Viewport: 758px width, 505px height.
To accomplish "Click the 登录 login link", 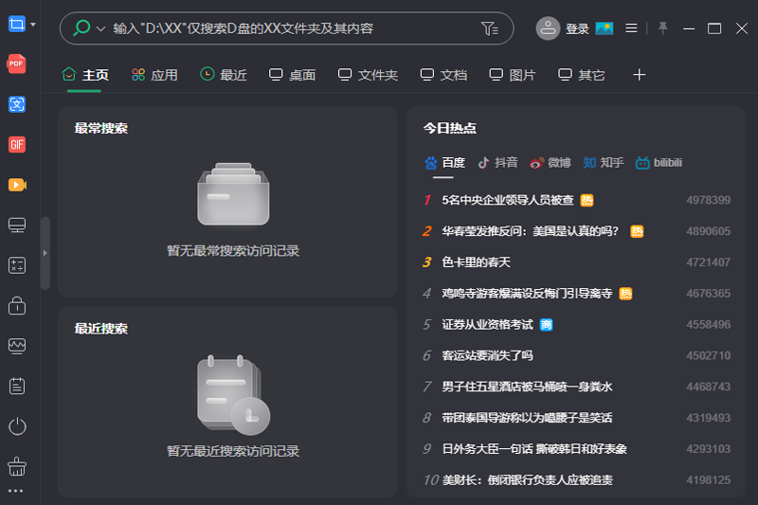I will pyautogui.click(x=577, y=29).
